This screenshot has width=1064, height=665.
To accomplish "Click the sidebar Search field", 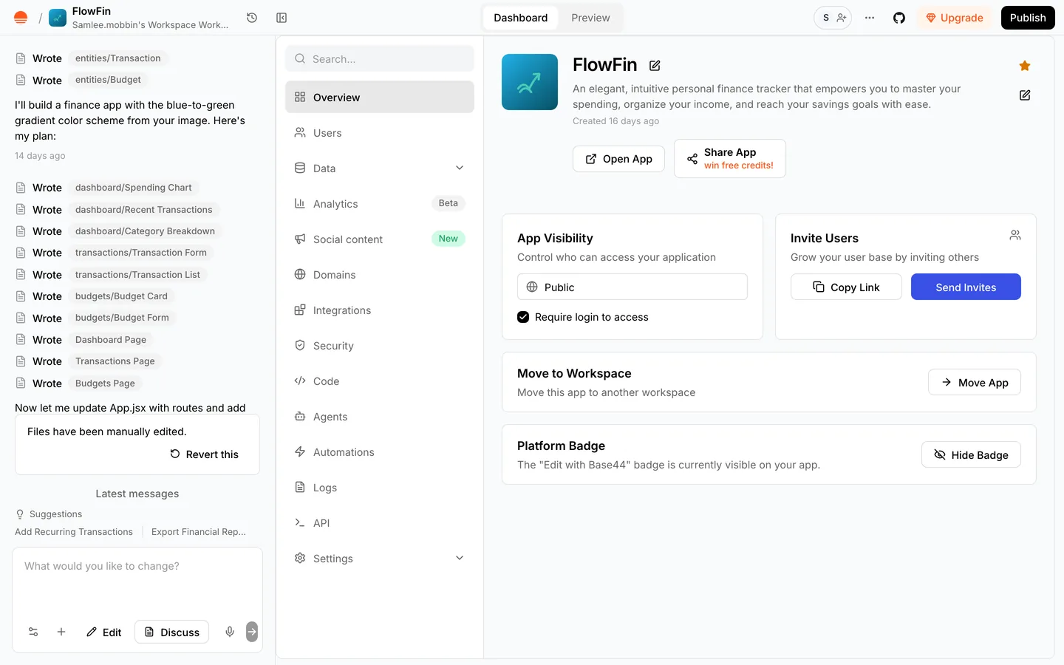I will coord(380,59).
